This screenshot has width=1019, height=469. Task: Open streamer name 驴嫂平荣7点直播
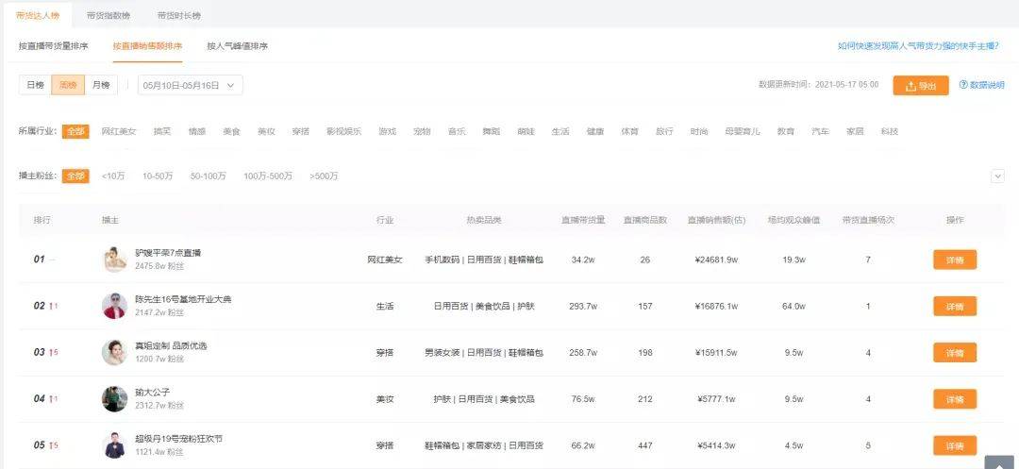point(168,253)
